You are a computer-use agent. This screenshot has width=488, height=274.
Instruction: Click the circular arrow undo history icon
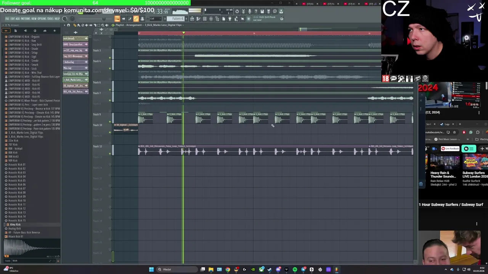pyautogui.click(x=237, y=11)
